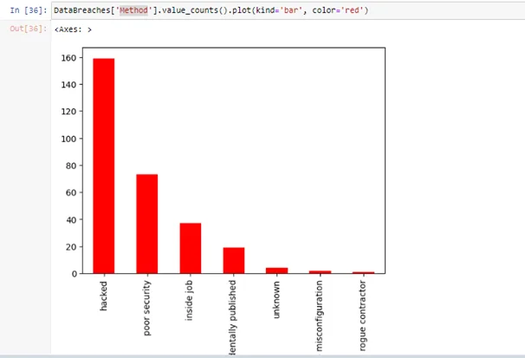Image resolution: width=525 pixels, height=358 pixels.
Task: Click the 100 y-axis tick label
Action: 68,139
